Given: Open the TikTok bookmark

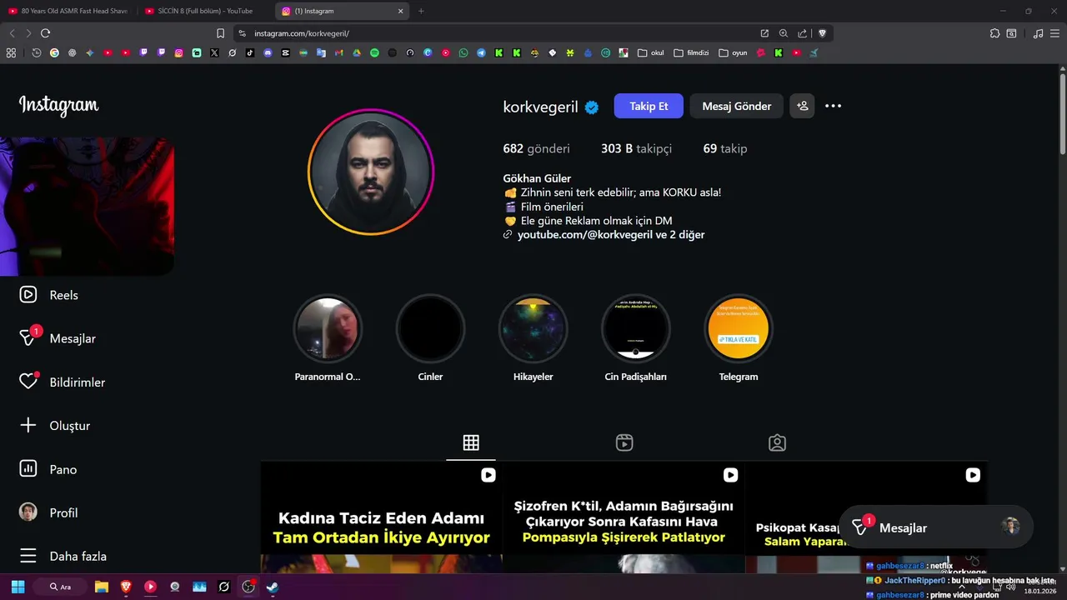Looking at the screenshot, I should (x=250, y=52).
